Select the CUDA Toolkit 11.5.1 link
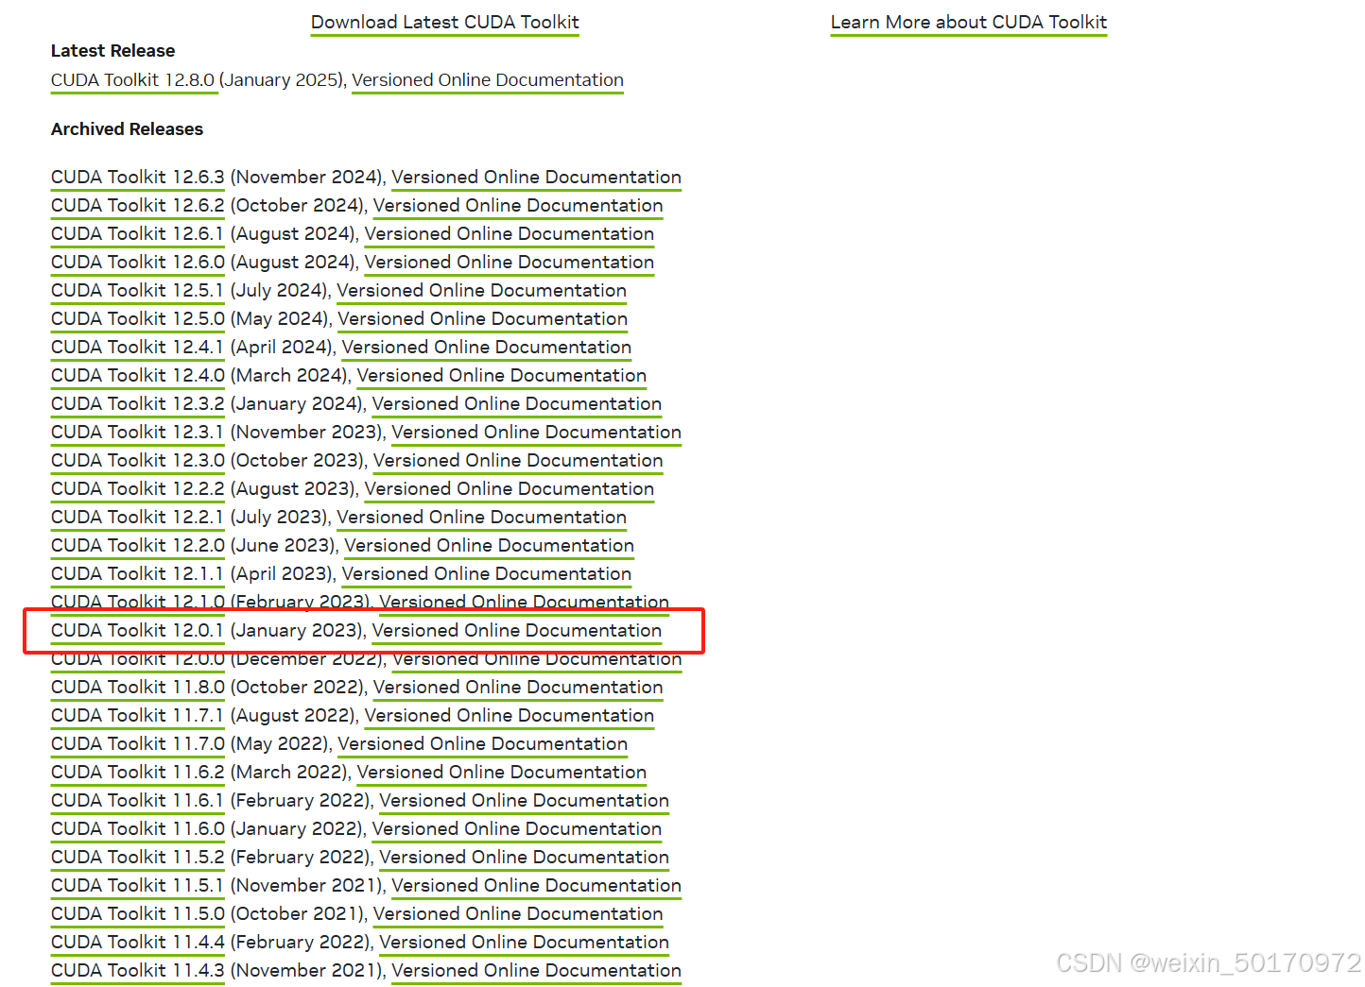1365x987 pixels. [138, 885]
